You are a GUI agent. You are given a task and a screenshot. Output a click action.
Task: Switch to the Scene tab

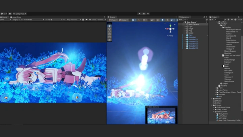(111, 17)
